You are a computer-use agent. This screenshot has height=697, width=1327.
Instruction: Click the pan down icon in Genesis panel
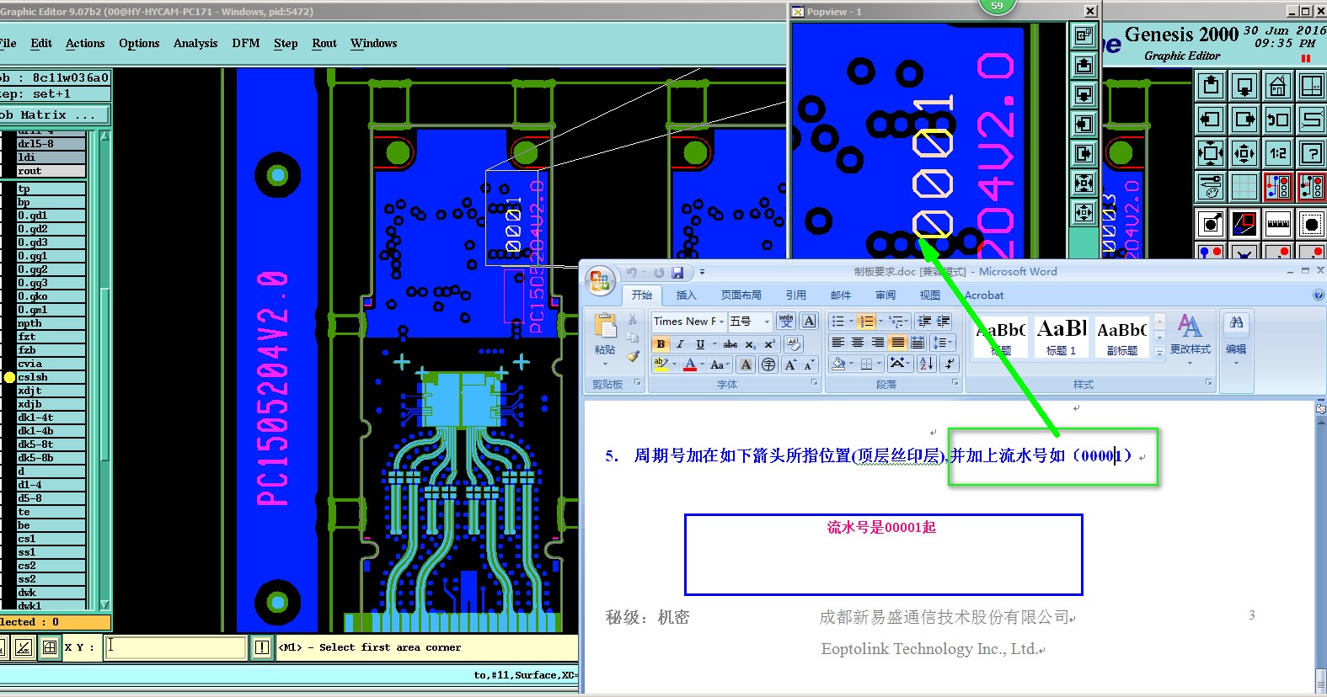click(1244, 85)
